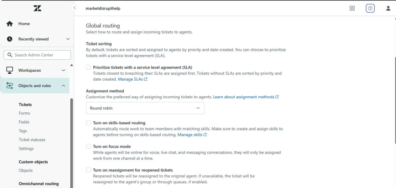This screenshot has height=188, width=396.
Task: Click the Objects and rules arrows icon
Action: 10,86
